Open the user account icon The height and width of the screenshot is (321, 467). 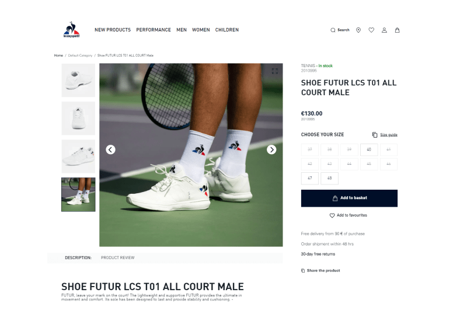[384, 30]
